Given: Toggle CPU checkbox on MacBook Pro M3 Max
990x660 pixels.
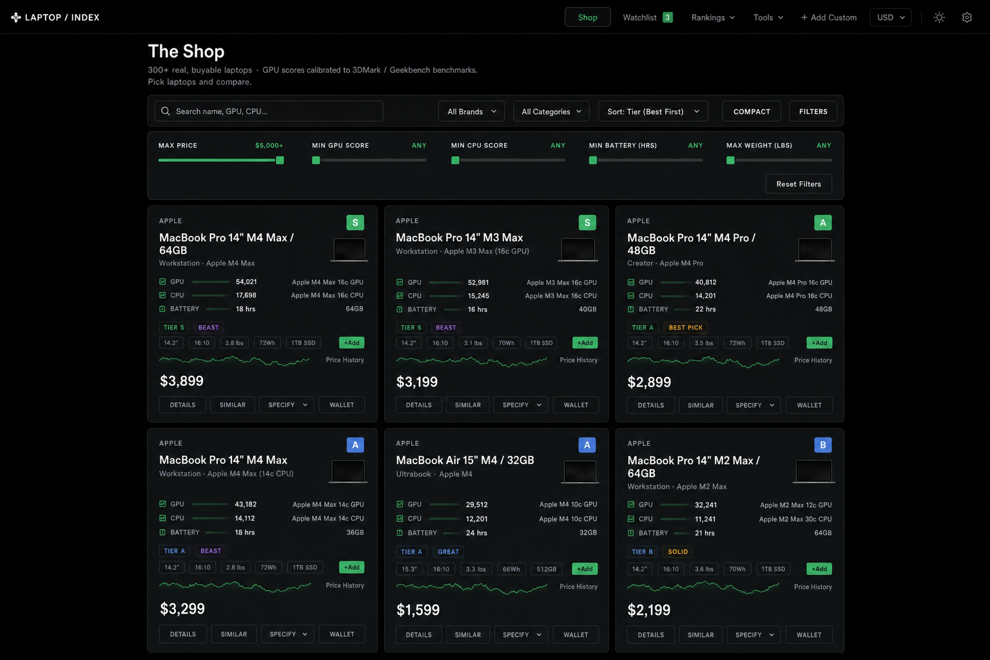Looking at the screenshot, I should 400,296.
